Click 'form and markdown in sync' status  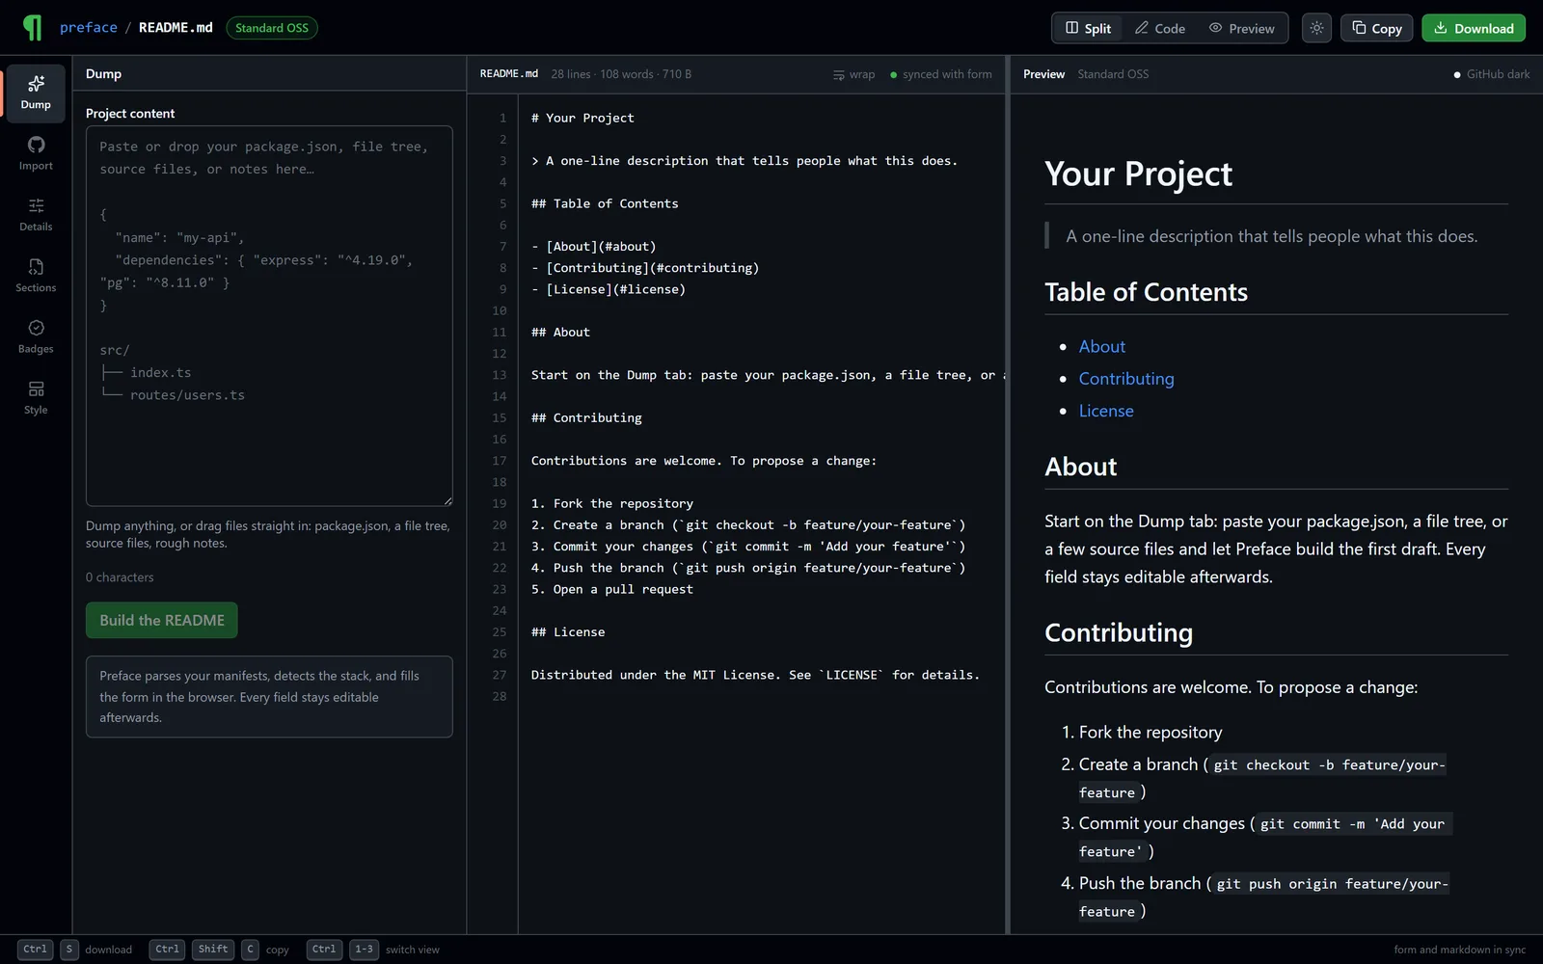point(1459,950)
